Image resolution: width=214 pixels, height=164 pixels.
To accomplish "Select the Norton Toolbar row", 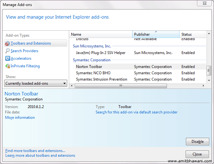I will (140, 67).
